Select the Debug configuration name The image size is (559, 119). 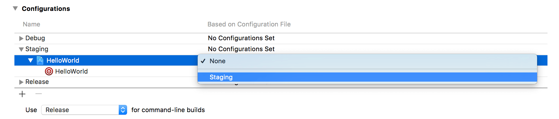point(35,38)
